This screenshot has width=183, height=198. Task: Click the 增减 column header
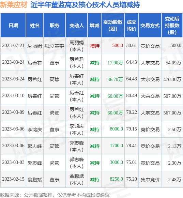[94, 26]
